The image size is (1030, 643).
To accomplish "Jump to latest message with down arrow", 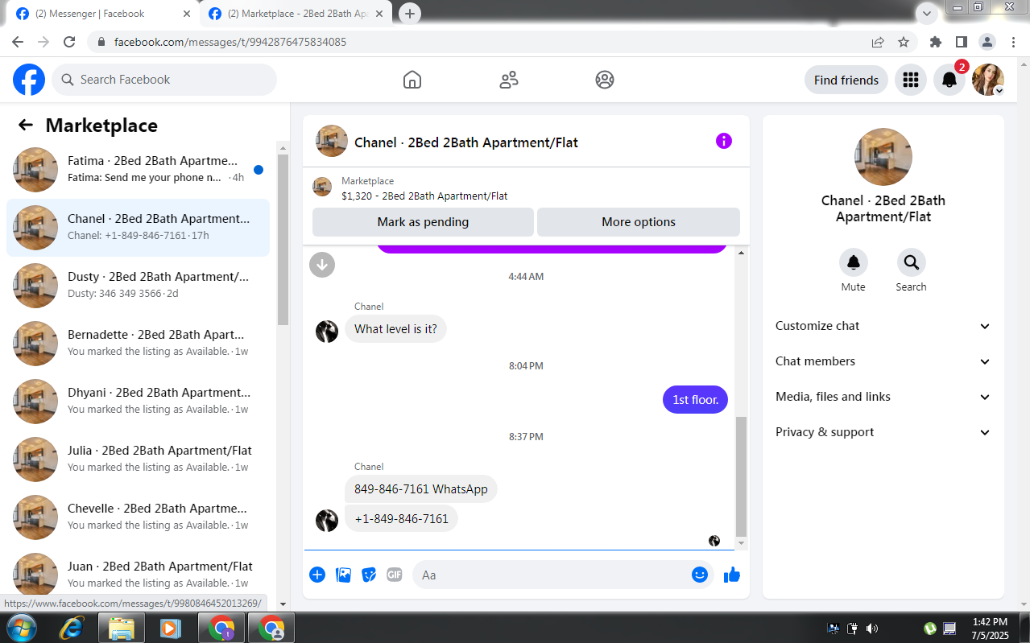I will pos(322,264).
